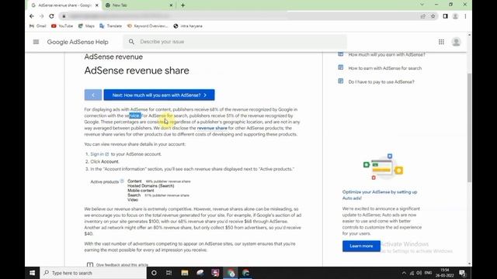Open the revenue share link in paragraph
Image resolution: width=497 pixels, height=279 pixels.
tap(212, 128)
